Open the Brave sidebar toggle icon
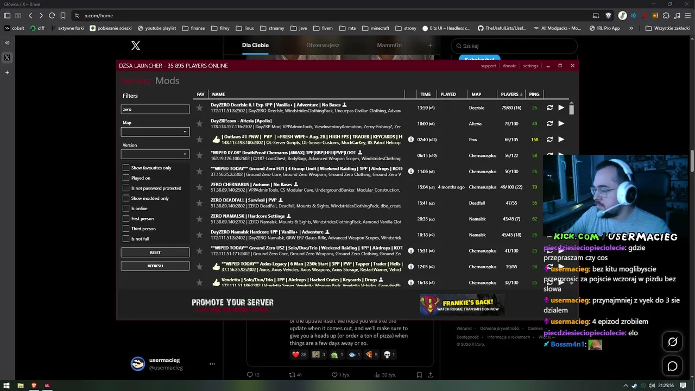Screen dimensions: 695x391 [7, 16]
